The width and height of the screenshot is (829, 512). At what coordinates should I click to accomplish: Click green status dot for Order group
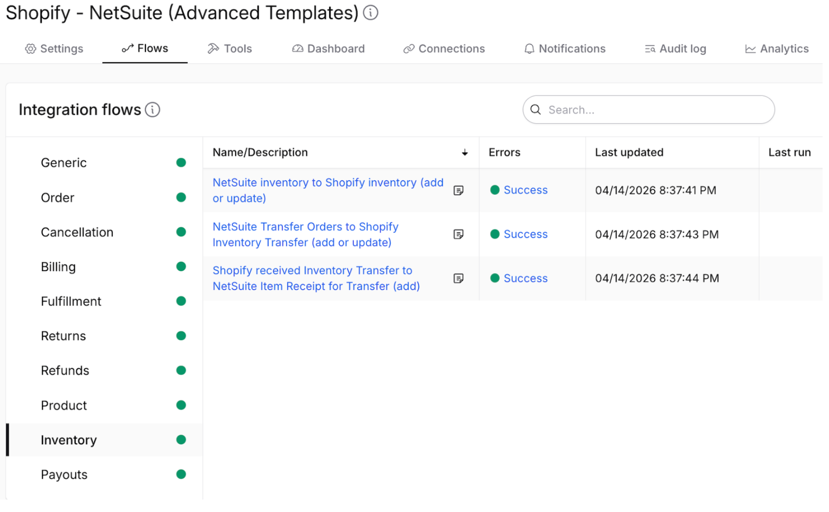click(x=181, y=197)
